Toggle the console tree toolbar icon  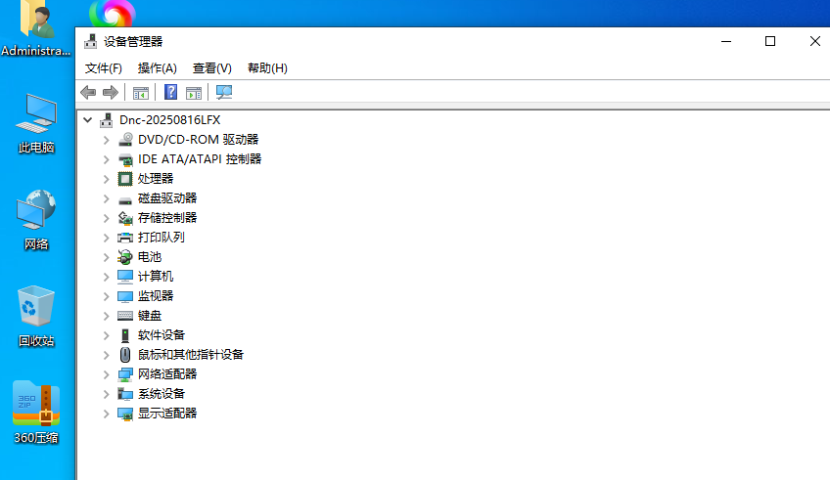(140, 93)
